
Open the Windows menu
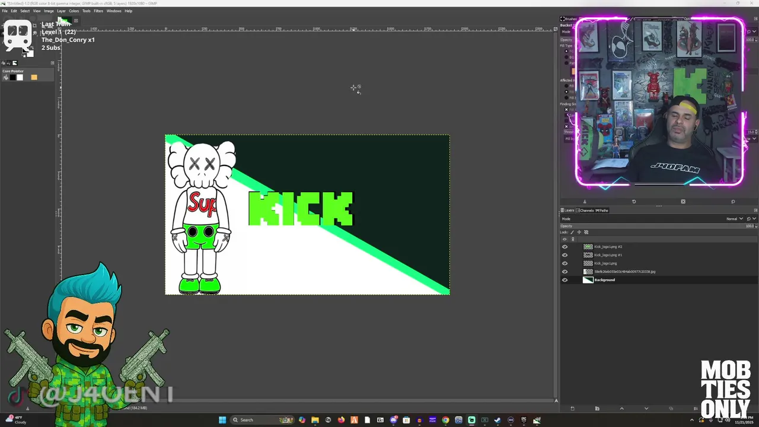click(x=114, y=11)
